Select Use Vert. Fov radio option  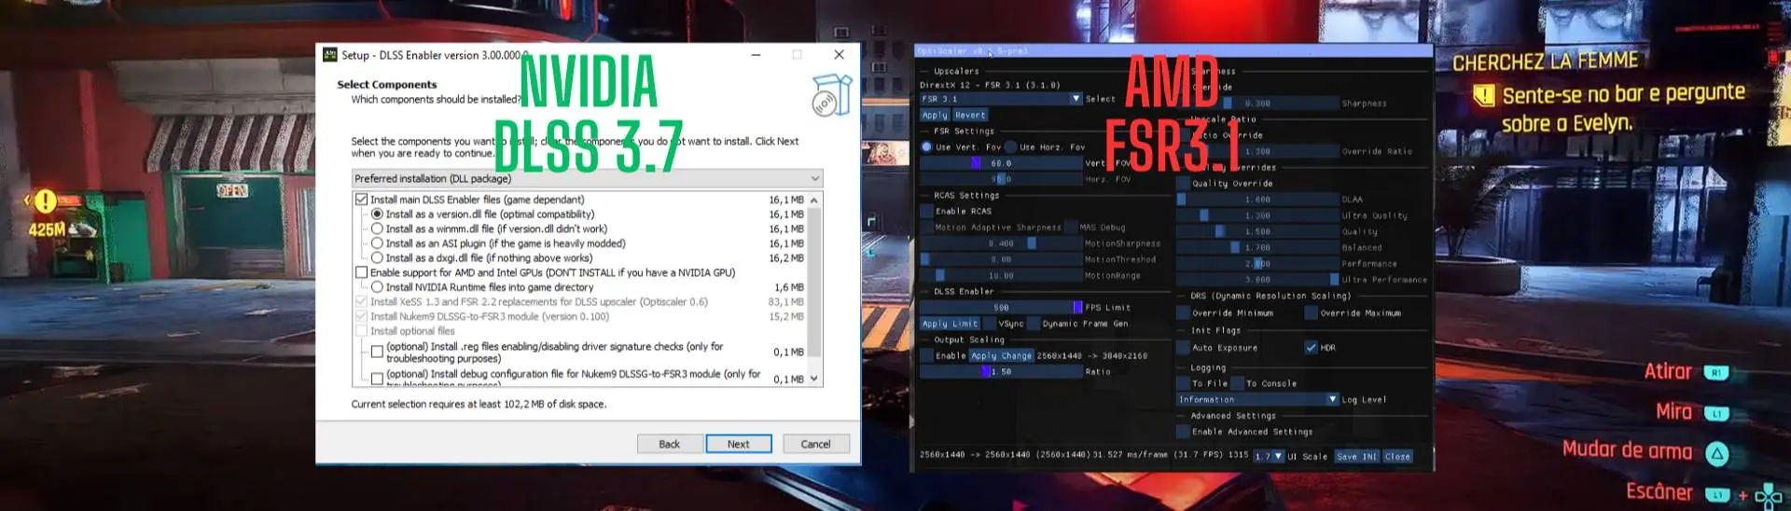926,147
